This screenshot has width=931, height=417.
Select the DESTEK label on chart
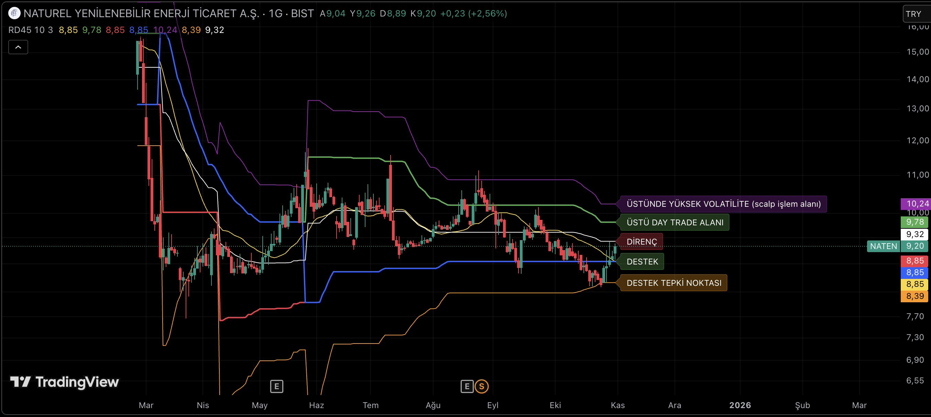[x=642, y=261]
